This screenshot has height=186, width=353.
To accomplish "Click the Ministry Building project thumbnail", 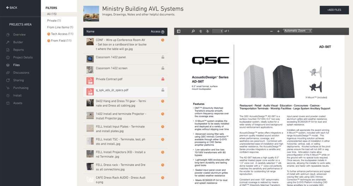I will pyautogui.click(x=91, y=14).
